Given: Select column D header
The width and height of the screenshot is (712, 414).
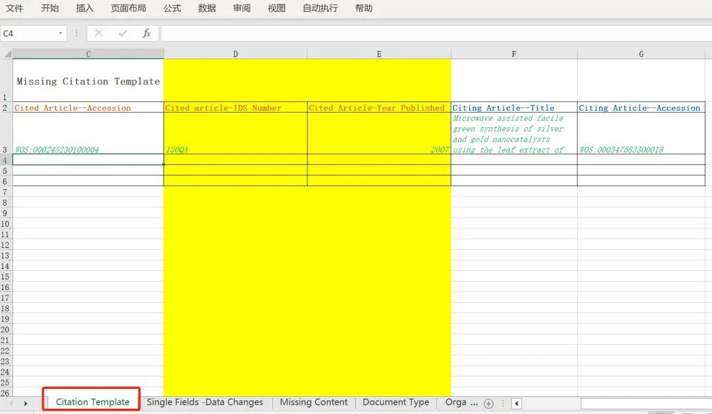Looking at the screenshot, I should pos(235,54).
